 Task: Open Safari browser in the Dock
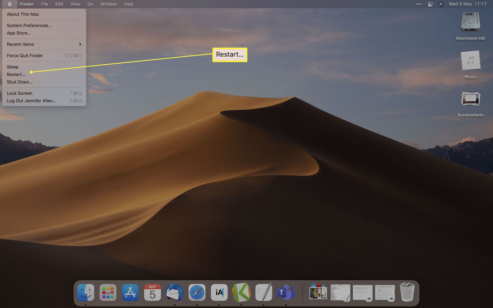[197, 292]
